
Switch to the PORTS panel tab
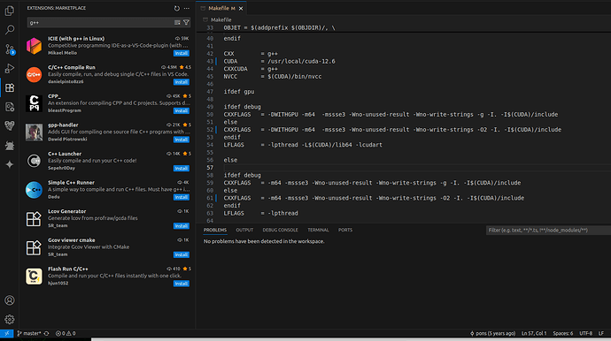[345, 230]
